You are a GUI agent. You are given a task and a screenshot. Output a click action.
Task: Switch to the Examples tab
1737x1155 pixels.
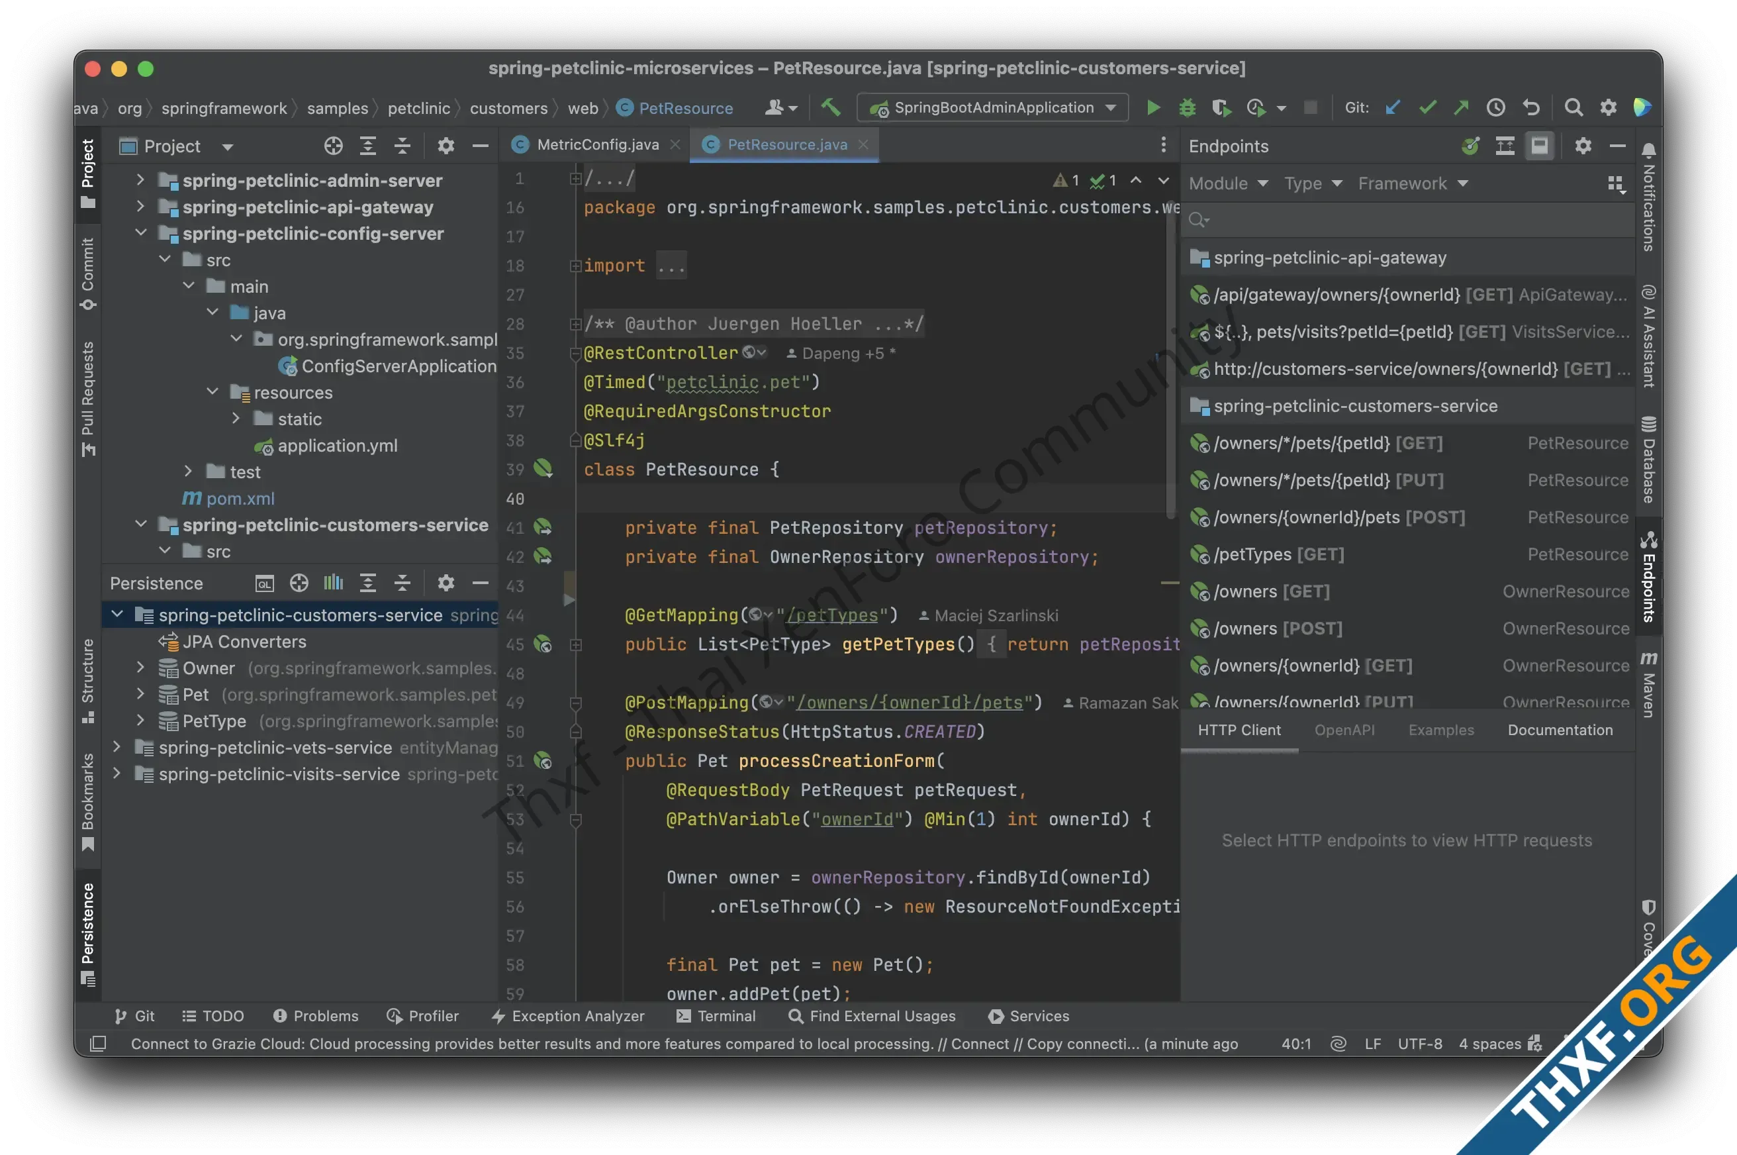pyautogui.click(x=1441, y=730)
